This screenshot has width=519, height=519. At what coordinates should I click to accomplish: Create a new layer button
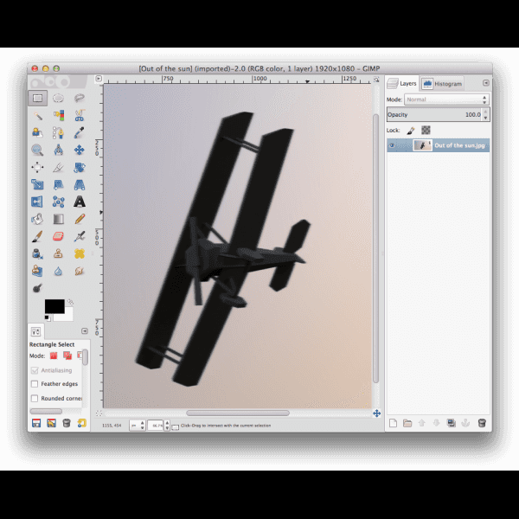393,423
